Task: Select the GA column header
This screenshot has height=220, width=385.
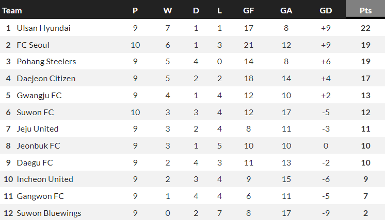Action: click(286, 10)
